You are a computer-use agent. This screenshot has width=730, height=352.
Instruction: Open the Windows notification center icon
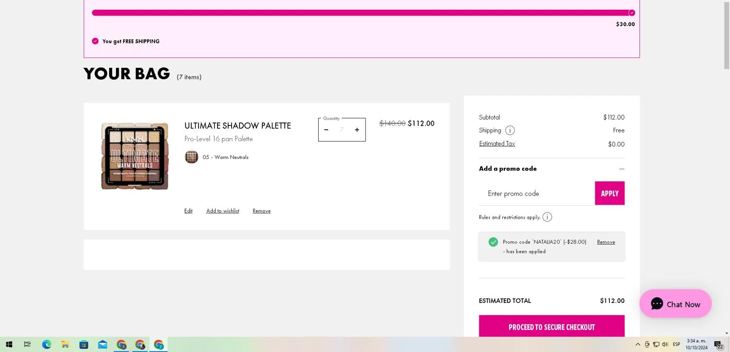coord(718,345)
